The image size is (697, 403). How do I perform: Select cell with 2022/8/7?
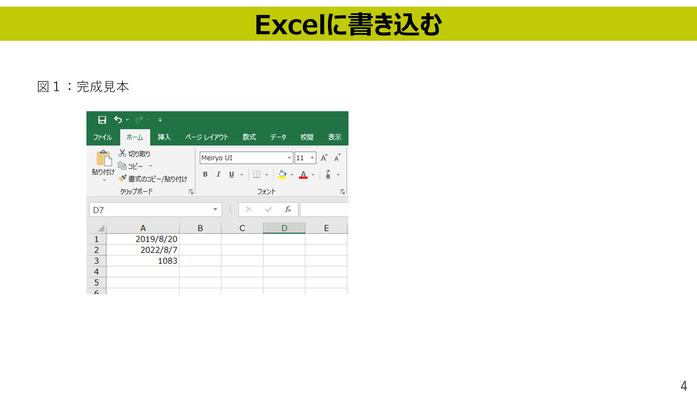pyautogui.click(x=143, y=250)
